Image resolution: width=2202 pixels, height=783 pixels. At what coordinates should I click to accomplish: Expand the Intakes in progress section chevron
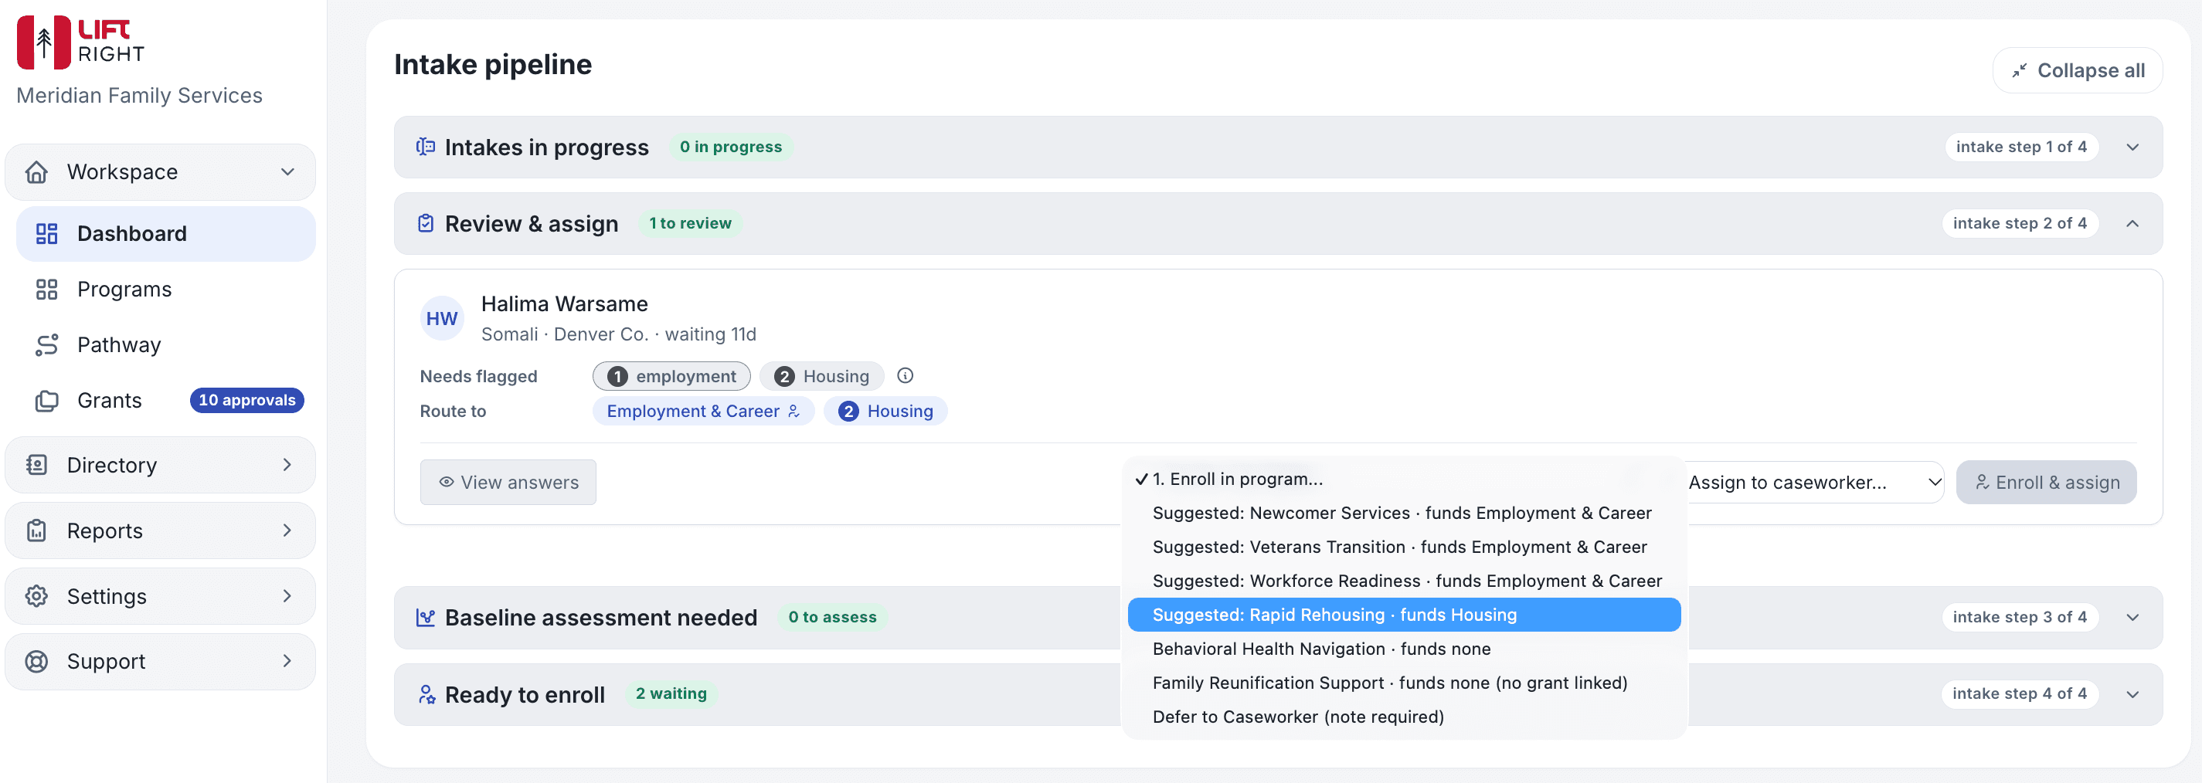2132,147
